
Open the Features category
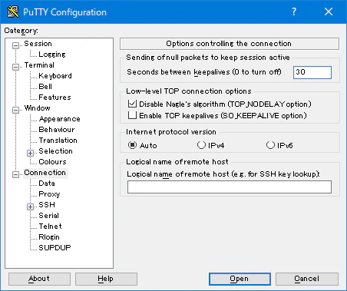(x=55, y=98)
